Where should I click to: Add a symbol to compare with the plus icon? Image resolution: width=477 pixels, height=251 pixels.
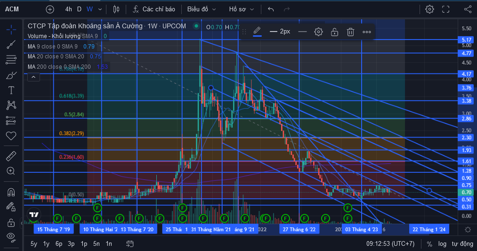pos(50,9)
